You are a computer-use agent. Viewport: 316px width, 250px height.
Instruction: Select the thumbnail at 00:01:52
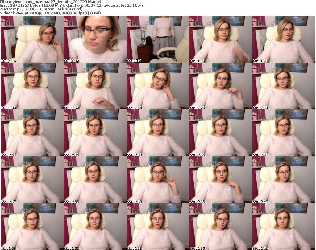95,86
